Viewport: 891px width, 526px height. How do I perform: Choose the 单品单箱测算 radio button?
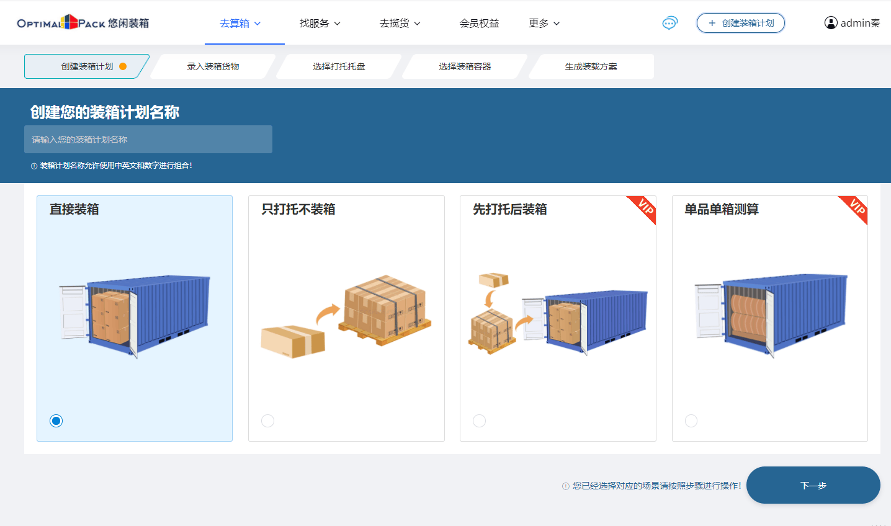coord(691,421)
